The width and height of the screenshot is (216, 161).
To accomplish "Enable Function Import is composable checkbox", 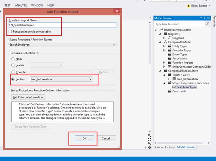I will (10, 32).
